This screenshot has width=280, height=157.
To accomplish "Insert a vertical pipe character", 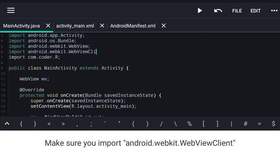I will (x=231, y=124).
